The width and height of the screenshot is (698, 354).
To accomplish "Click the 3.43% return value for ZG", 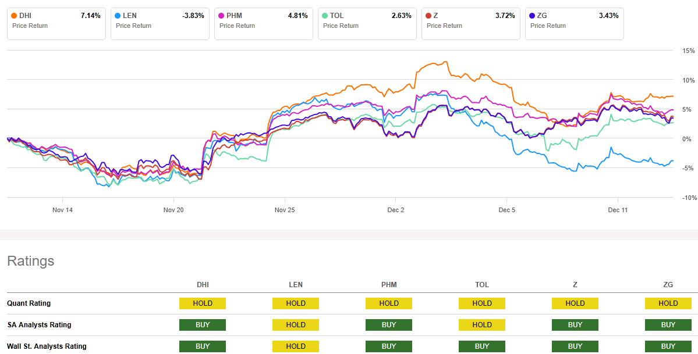I will pyautogui.click(x=609, y=16).
